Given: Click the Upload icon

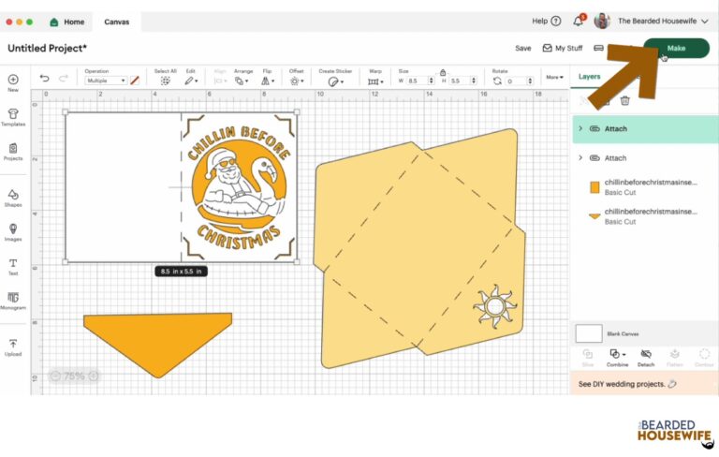Looking at the screenshot, I should (x=13, y=347).
